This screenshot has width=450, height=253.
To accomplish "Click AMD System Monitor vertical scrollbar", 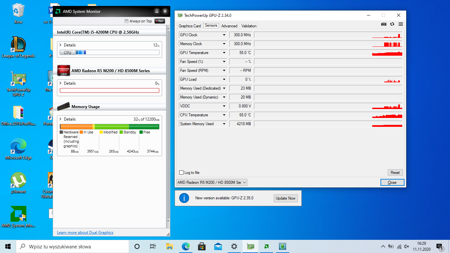I will 168,127.
